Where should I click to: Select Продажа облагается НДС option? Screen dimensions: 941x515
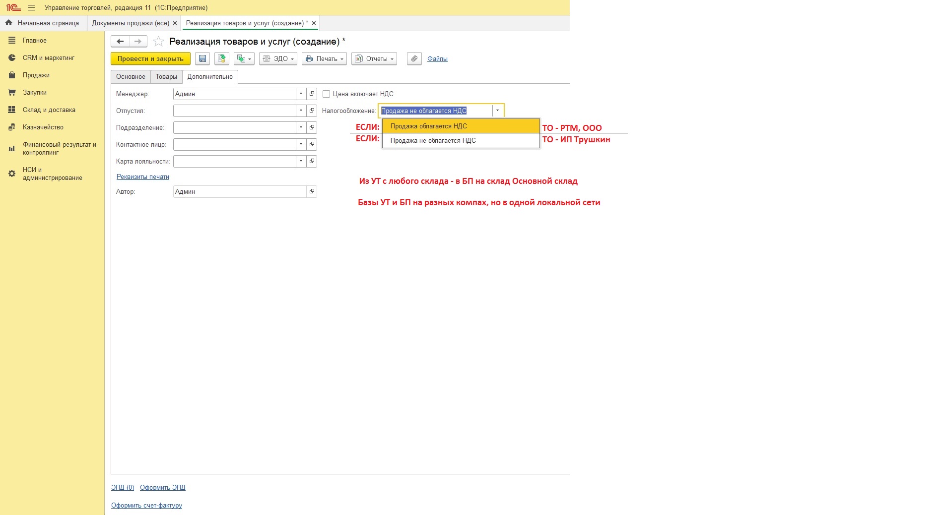click(x=460, y=126)
